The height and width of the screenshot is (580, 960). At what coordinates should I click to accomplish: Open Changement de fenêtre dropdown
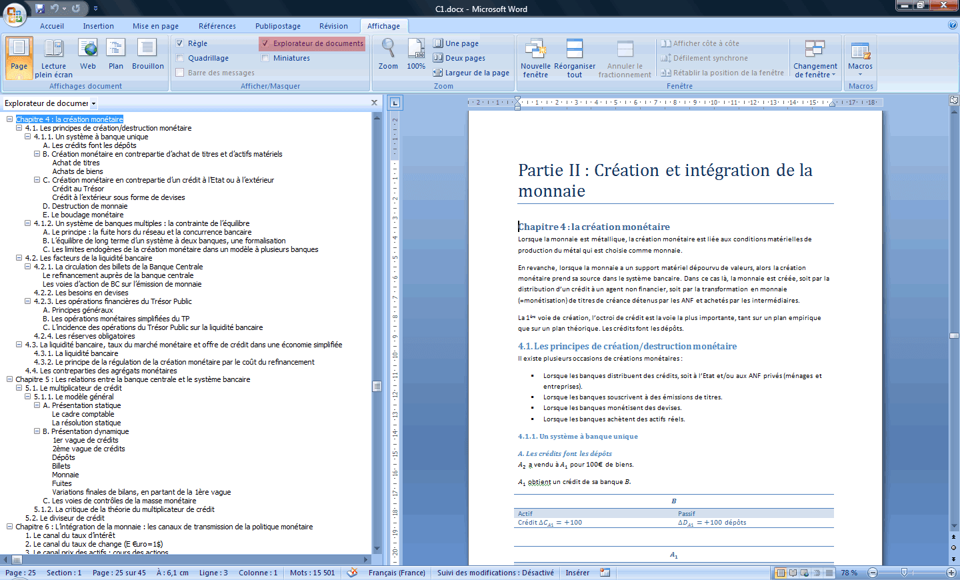click(815, 58)
